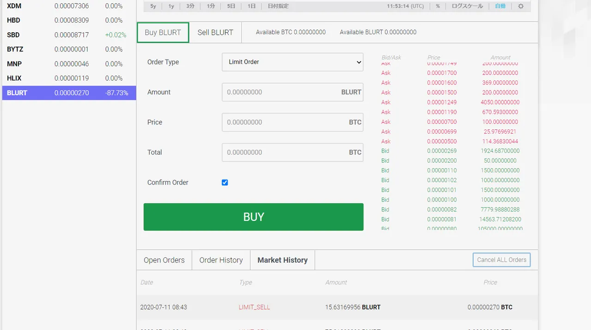591x330 pixels.
Task: Select 1日 chart range
Action: point(252,6)
